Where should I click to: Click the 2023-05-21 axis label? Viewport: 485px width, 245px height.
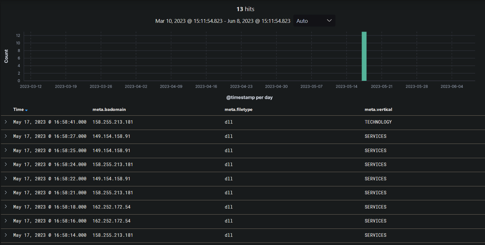point(382,87)
